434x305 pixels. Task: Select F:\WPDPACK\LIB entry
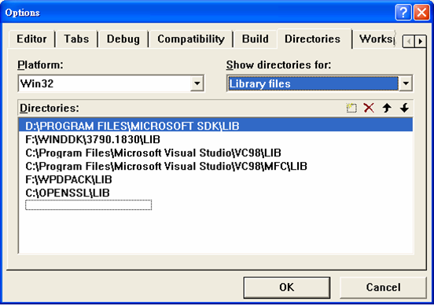[216, 179]
